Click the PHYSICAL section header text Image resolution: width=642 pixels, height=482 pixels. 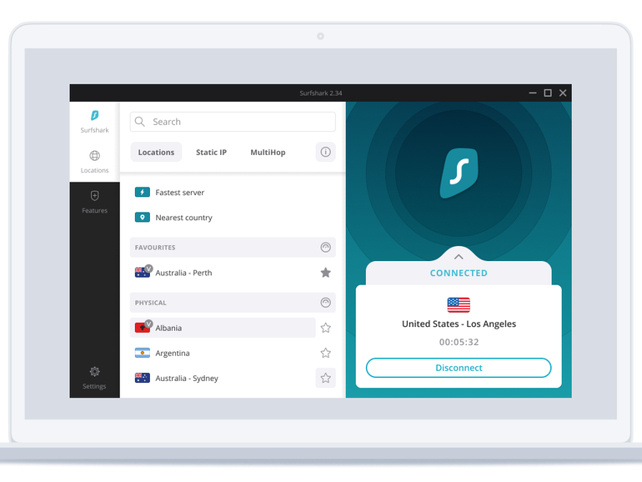(151, 303)
